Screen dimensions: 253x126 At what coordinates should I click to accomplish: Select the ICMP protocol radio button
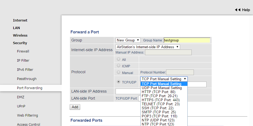(119, 65)
